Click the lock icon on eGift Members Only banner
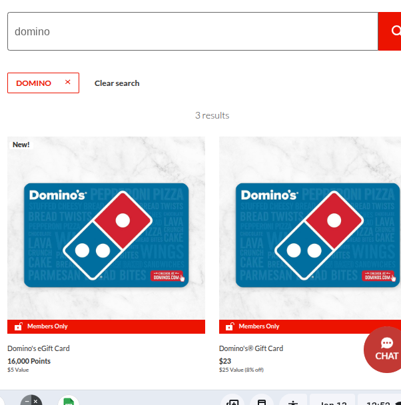The height and width of the screenshot is (405, 401). coord(19,326)
